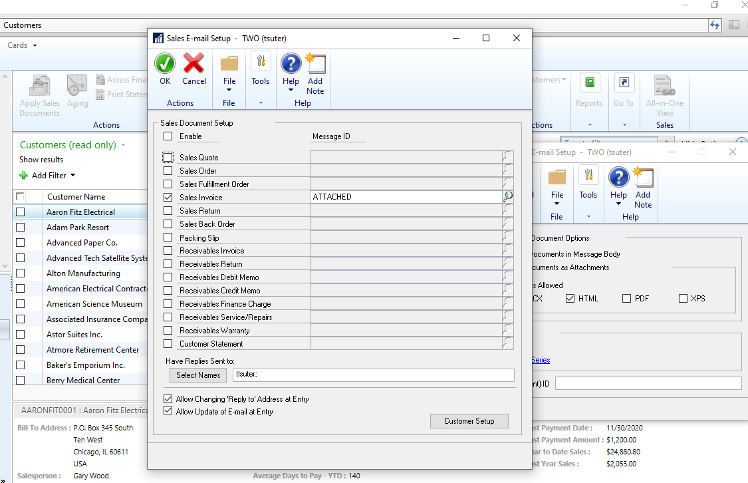Click the Customer Setup button
The width and height of the screenshot is (748, 483).
[x=469, y=421]
